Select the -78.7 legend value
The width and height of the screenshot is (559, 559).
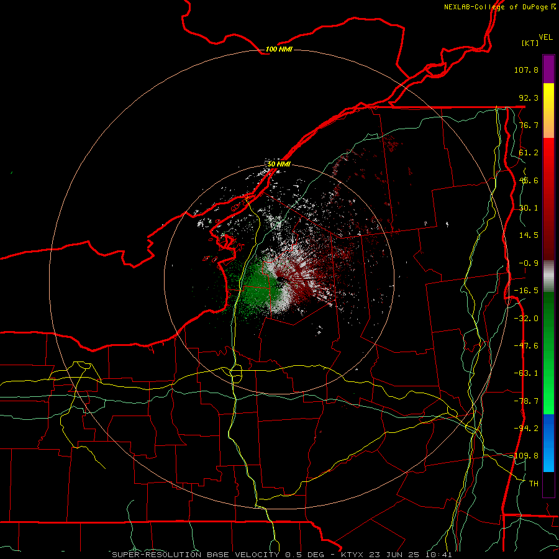point(526,401)
